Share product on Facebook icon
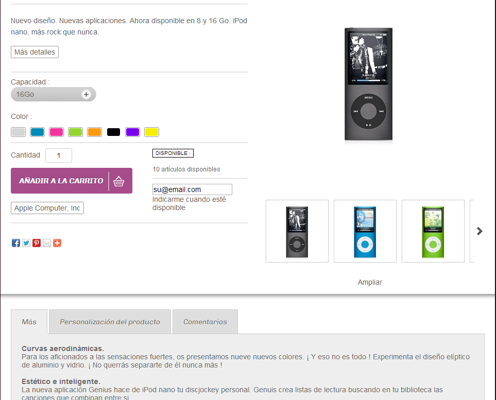This screenshot has width=496, height=400. tap(16, 243)
